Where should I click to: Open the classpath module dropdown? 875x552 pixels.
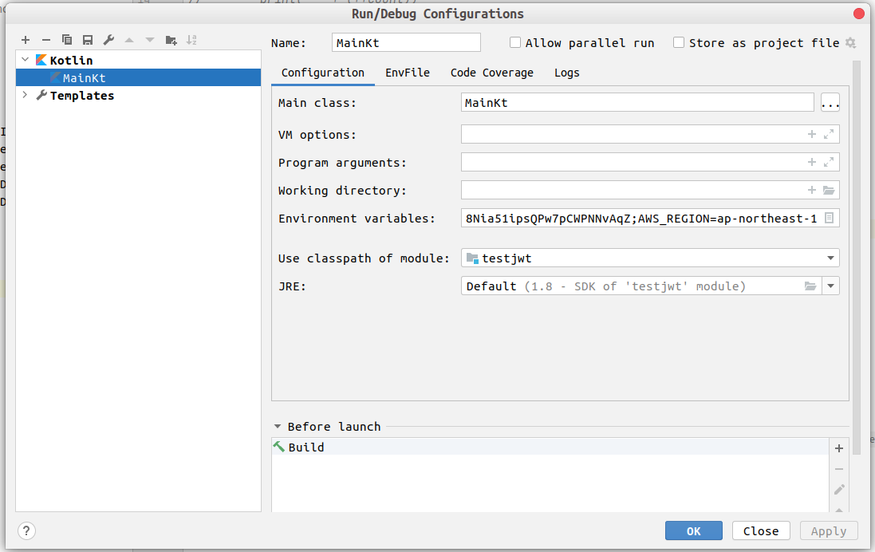point(830,258)
